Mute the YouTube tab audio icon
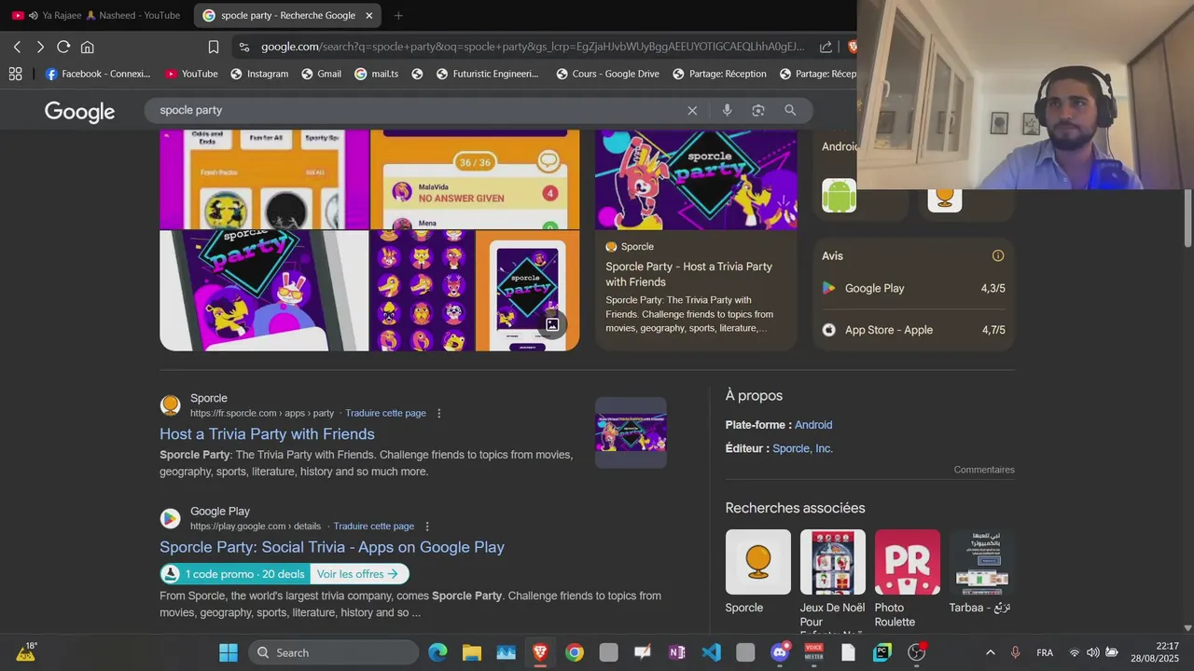The image size is (1194, 671). point(34,15)
